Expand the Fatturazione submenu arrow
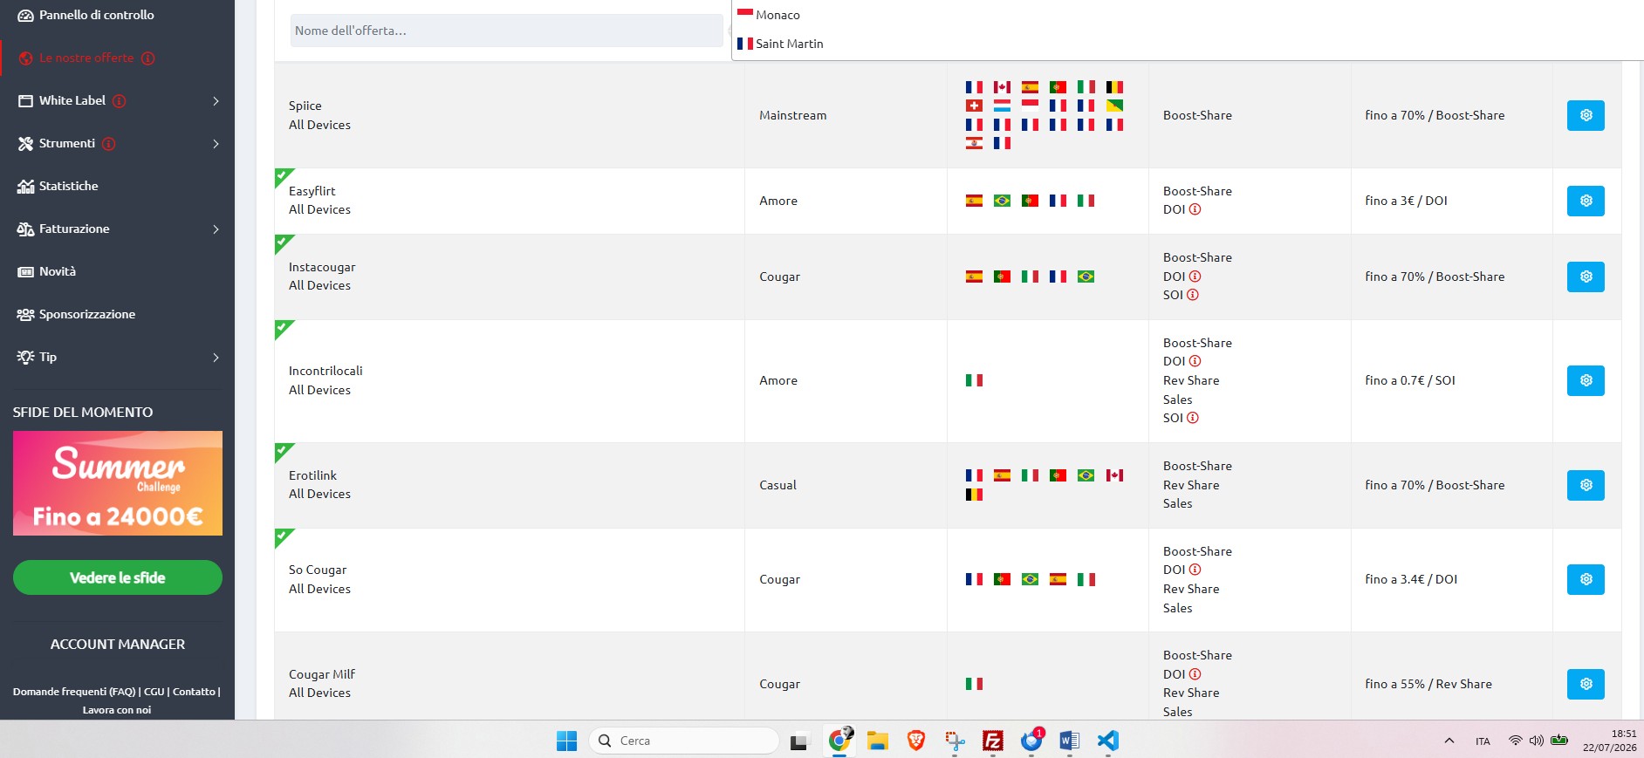 coord(216,229)
